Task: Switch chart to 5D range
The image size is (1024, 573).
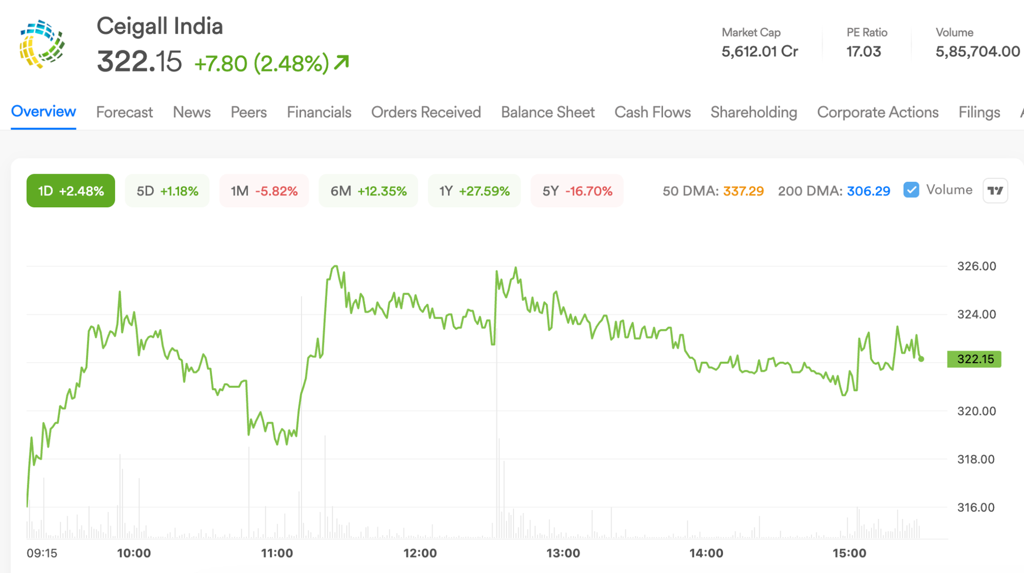Action: coord(167,191)
